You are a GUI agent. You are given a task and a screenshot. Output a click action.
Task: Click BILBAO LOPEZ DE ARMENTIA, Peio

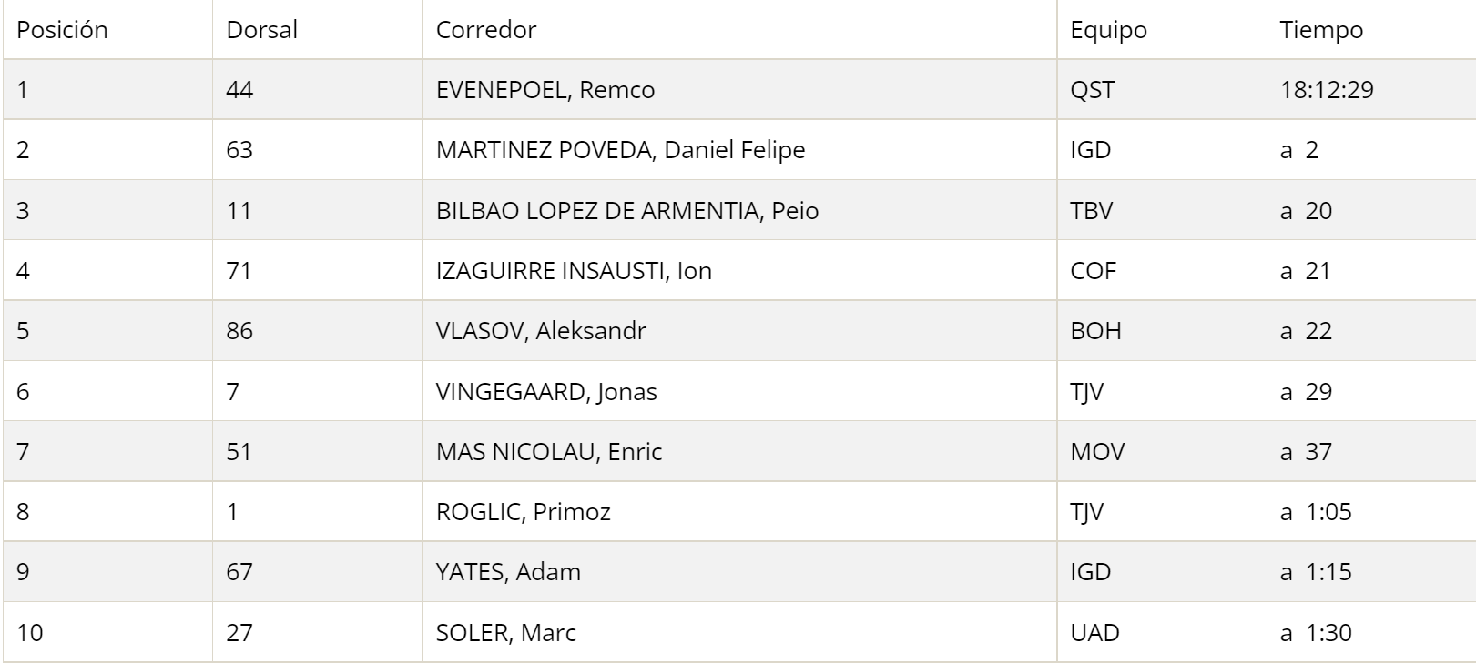coord(627,211)
